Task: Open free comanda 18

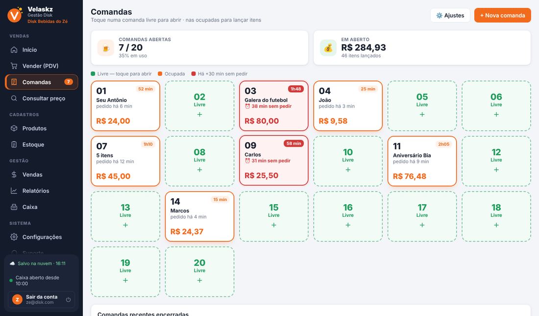Action: point(496,216)
